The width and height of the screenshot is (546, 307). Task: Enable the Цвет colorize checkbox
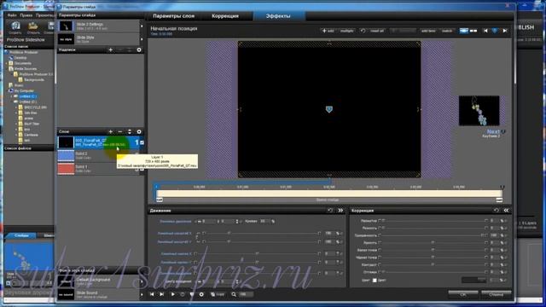point(375,280)
